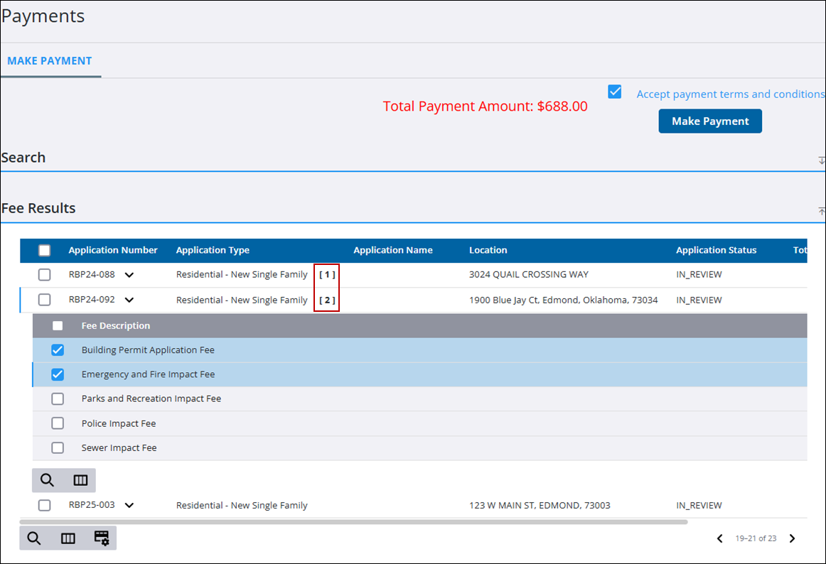Open Accept payment terms and conditions link

[x=730, y=94]
